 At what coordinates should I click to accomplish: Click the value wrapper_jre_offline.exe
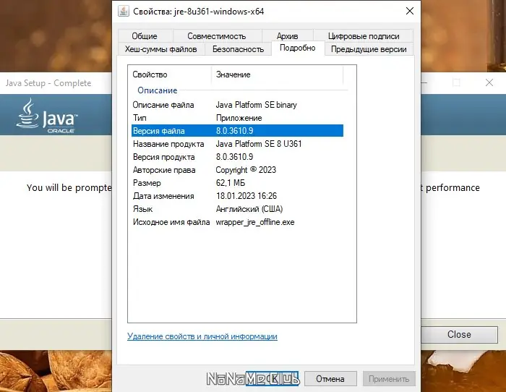tap(255, 222)
